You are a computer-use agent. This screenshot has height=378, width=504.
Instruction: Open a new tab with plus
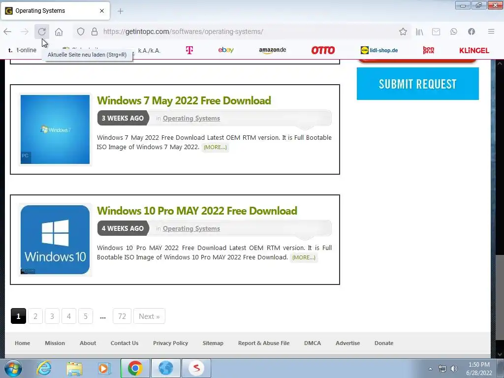pyautogui.click(x=120, y=11)
